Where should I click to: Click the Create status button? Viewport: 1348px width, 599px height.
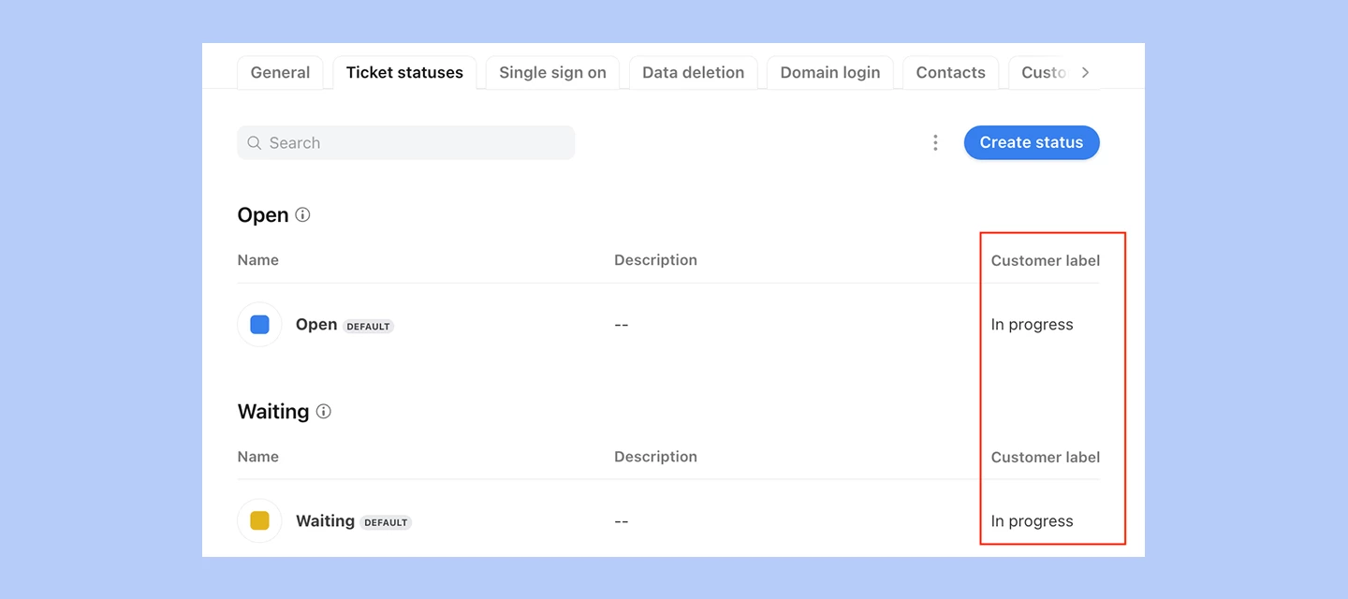(x=1032, y=143)
